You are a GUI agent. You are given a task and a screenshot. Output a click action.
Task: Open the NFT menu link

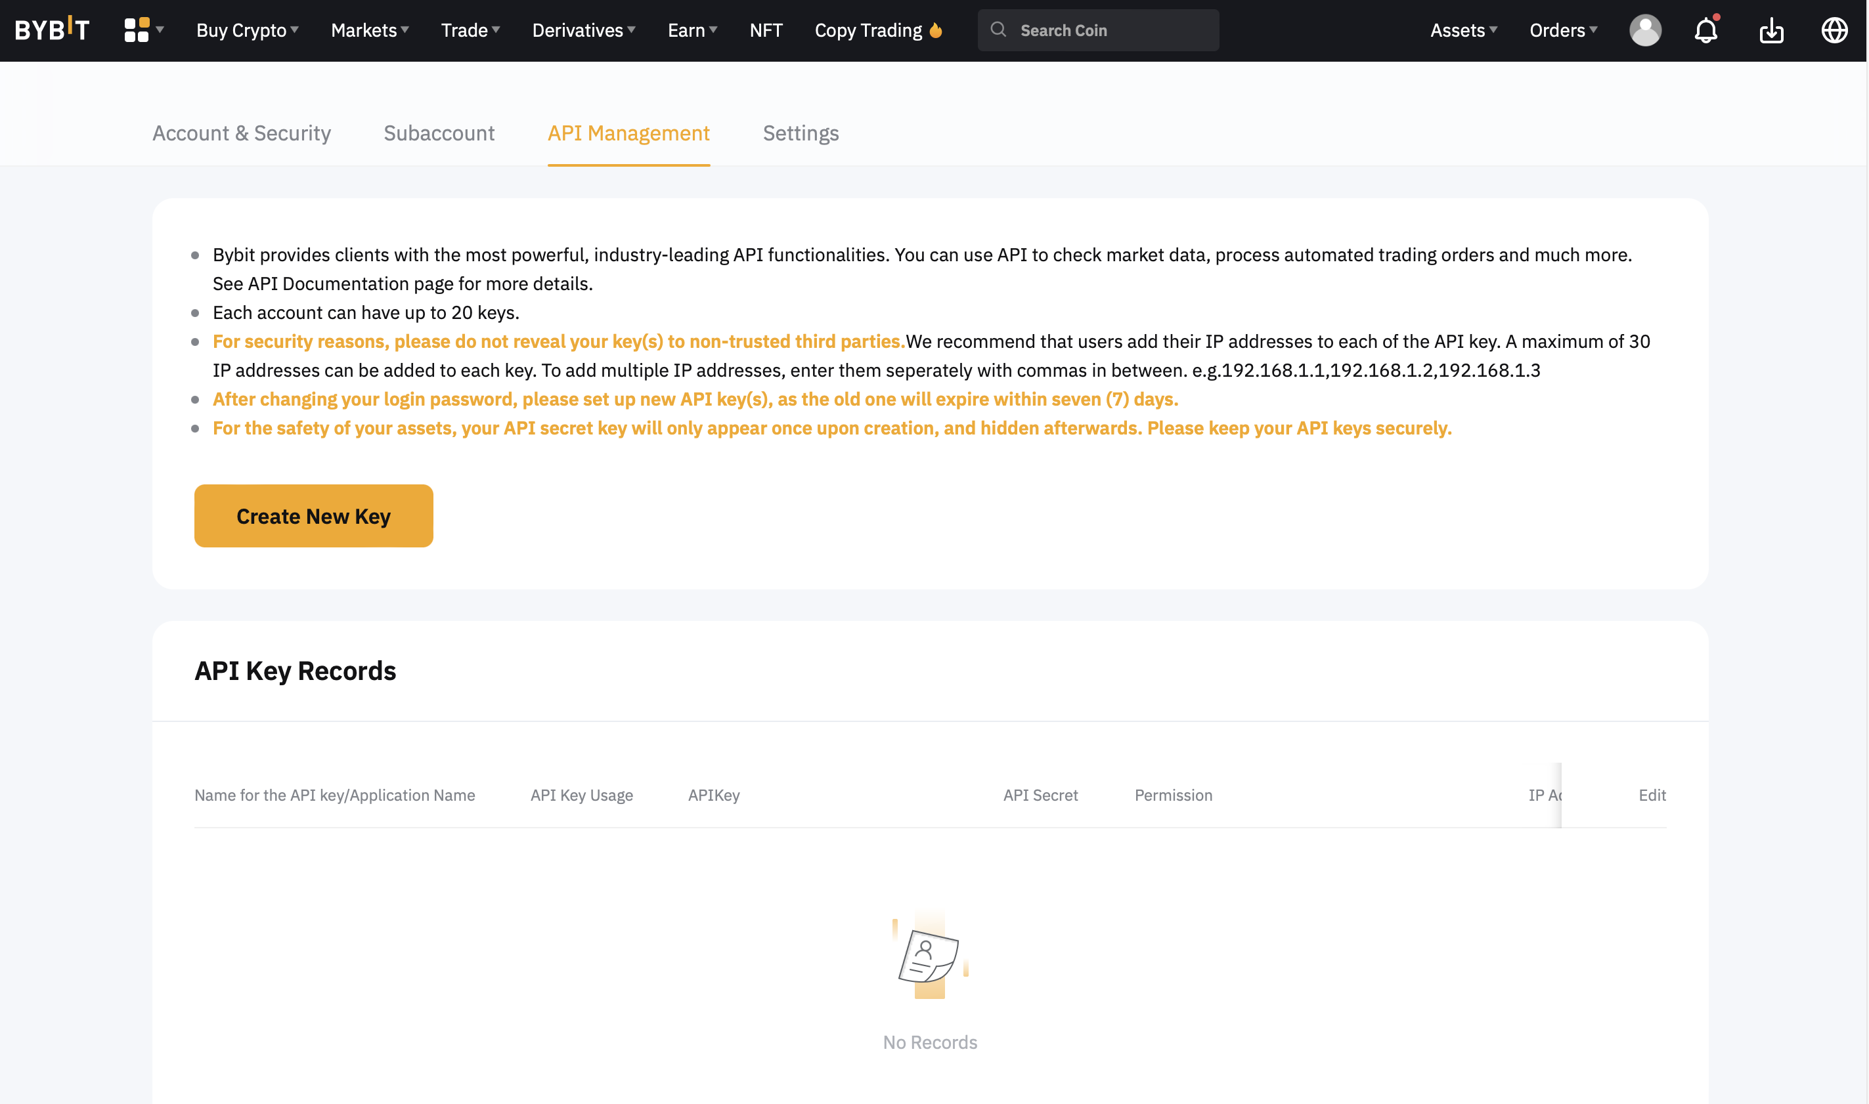pyautogui.click(x=765, y=30)
